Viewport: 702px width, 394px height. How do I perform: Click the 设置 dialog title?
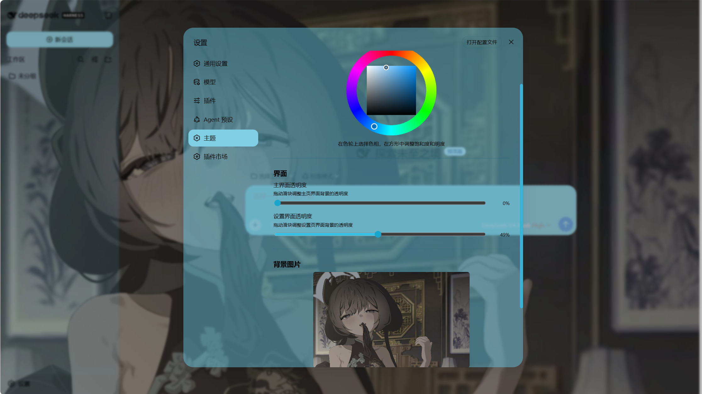click(200, 43)
